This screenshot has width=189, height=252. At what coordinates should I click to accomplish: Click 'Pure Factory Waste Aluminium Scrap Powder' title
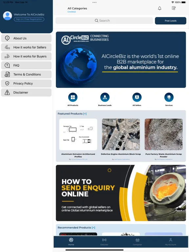click(164, 155)
